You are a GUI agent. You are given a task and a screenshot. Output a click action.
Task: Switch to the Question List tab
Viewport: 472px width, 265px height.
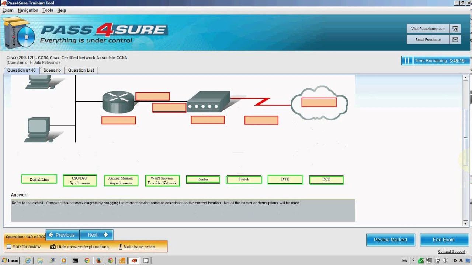pos(81,70)
